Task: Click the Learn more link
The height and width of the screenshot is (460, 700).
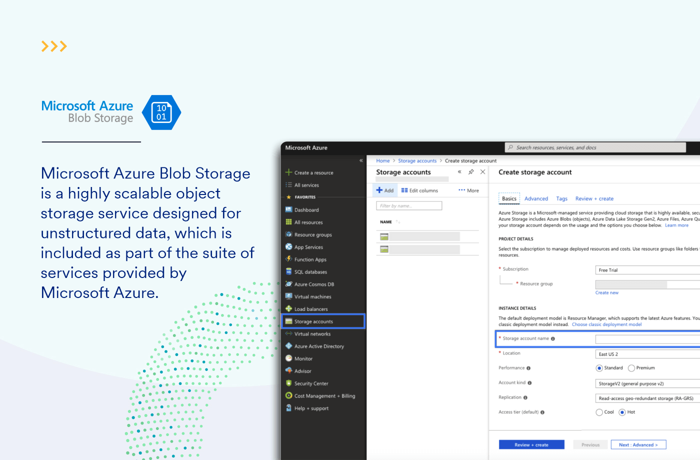Action: [676, 225]
